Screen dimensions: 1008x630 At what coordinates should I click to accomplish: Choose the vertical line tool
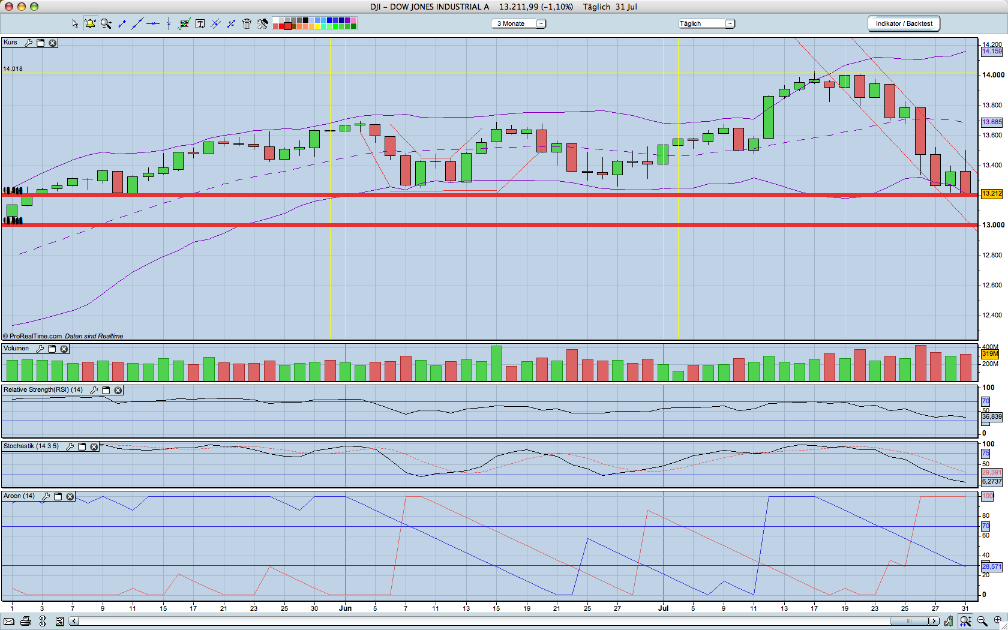pyautogui.click(x=169, y=24)
